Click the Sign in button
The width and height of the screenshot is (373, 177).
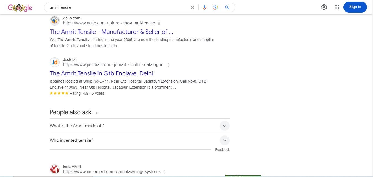tap(355, 7)
